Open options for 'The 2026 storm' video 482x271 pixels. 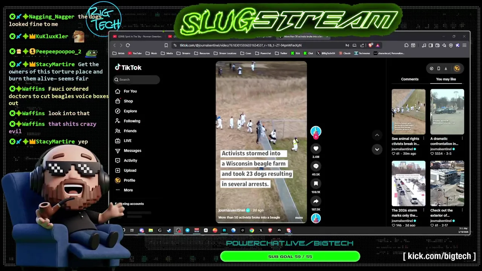(x=424, y=210)
